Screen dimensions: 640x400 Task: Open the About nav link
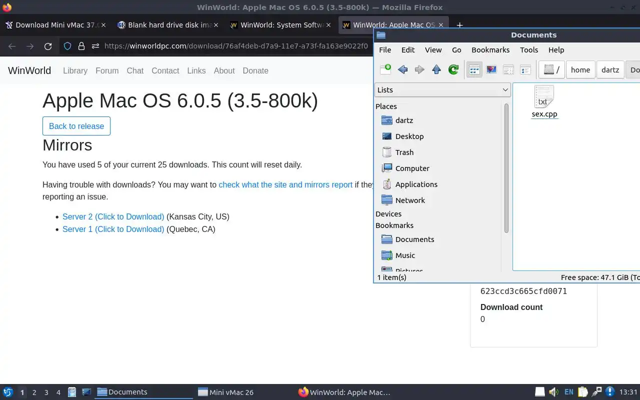(224, 70)
